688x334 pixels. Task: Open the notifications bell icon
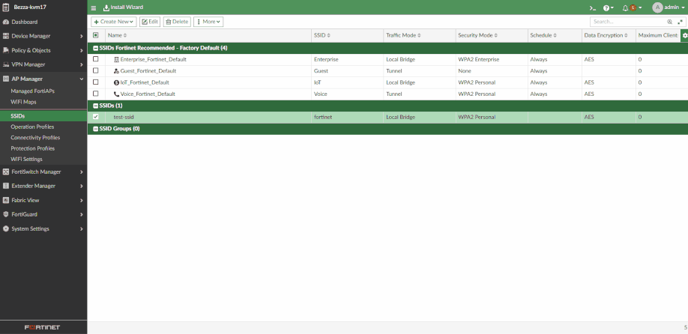coord(625,8)
